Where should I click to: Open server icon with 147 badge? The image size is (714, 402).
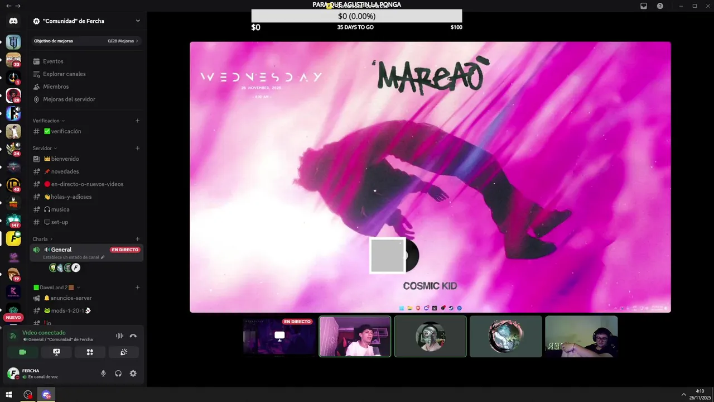click(13, 221)
